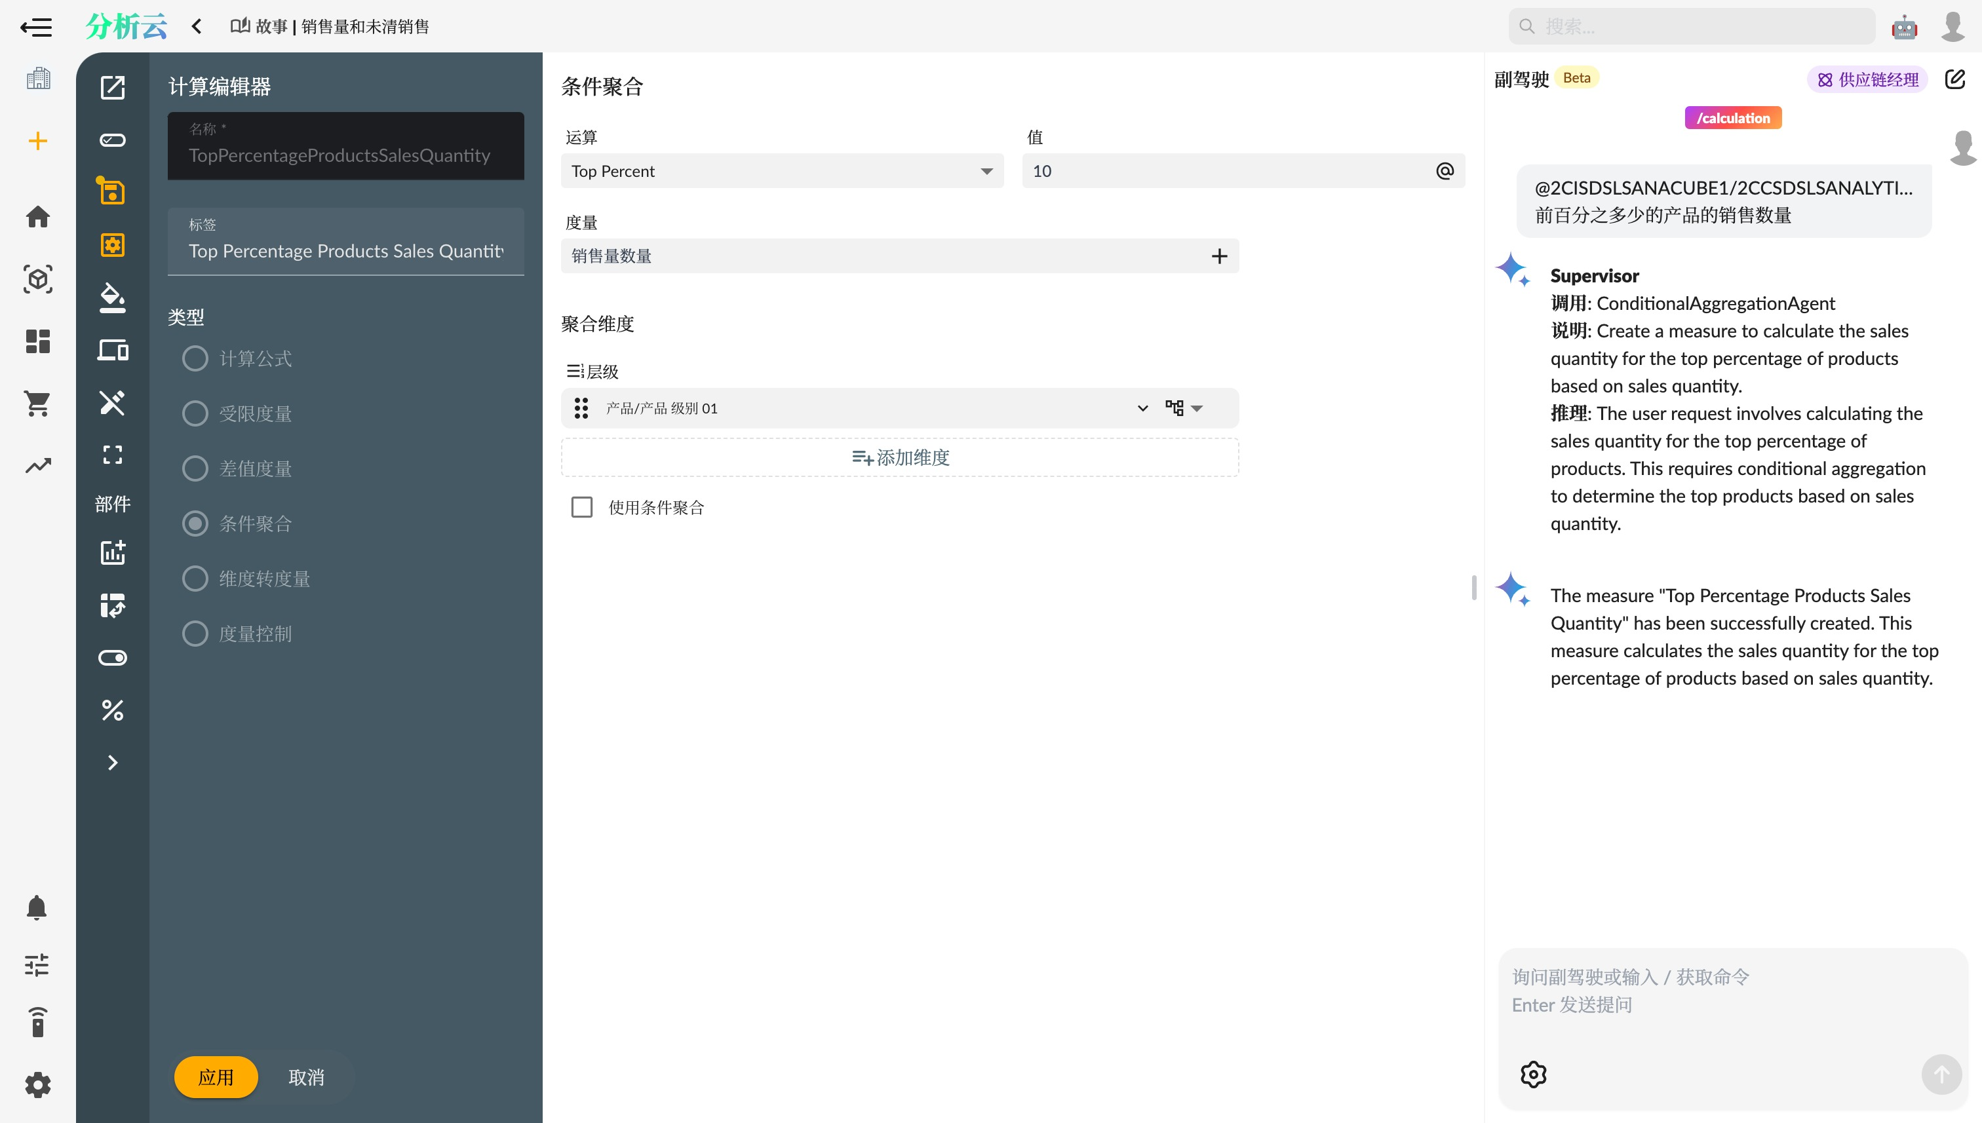Enable the 使用条件聚合 checkbox
1982x1123 pixels.
(x=582, y=506)
